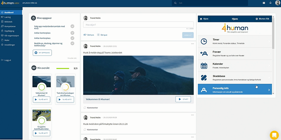Expand the Kalender row chevron
This screenshot has height=140, width=281.
[269, 66]
